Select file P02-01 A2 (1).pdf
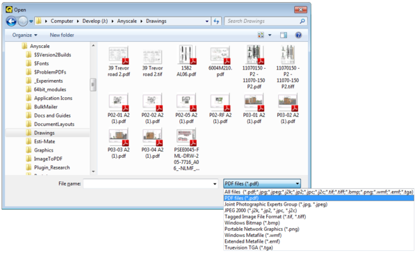Screen dimensions: 417x253 (x=119, y=108)
